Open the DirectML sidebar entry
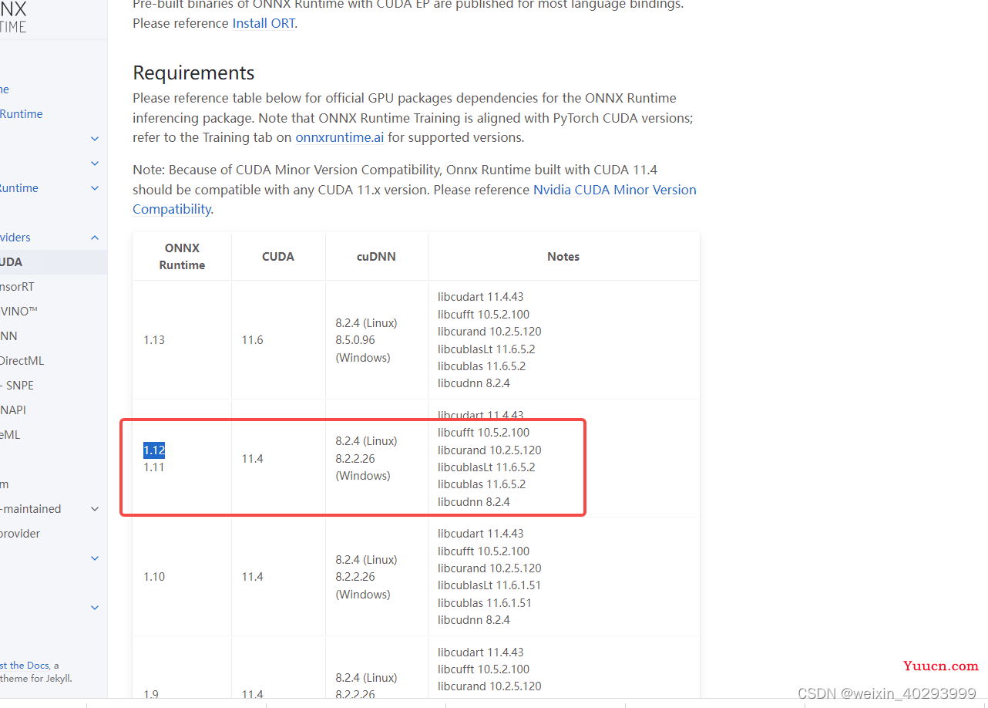 [x=22, y=361]
